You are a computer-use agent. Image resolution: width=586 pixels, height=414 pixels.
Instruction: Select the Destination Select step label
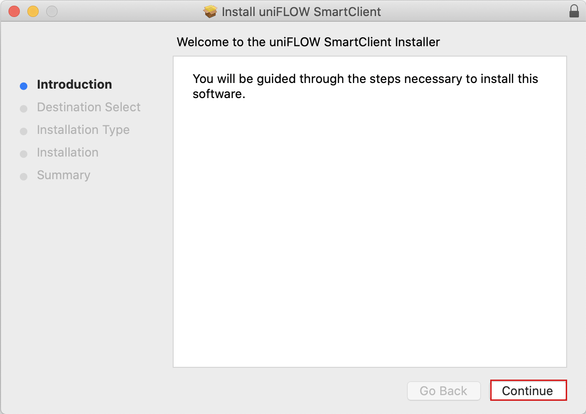point(89,107)
